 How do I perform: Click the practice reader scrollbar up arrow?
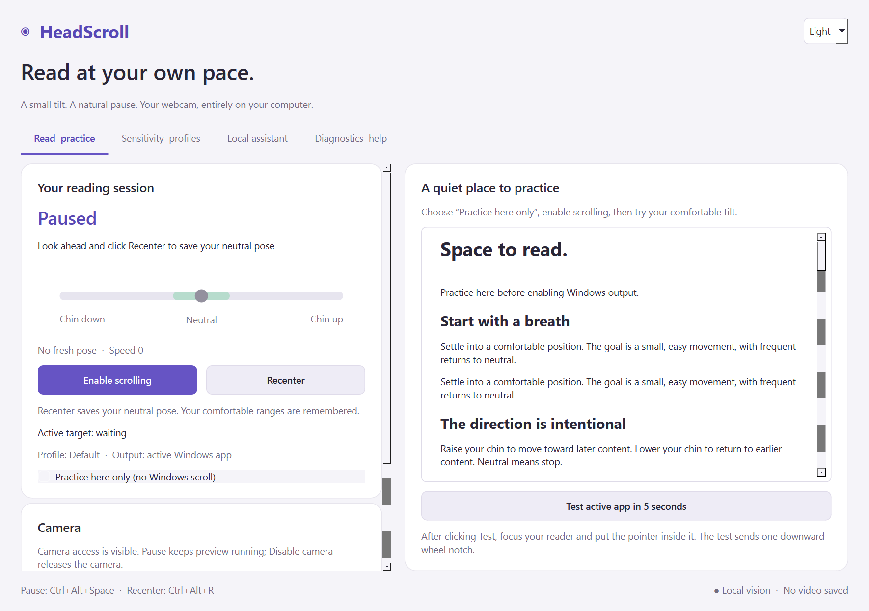tap(821, 237)
